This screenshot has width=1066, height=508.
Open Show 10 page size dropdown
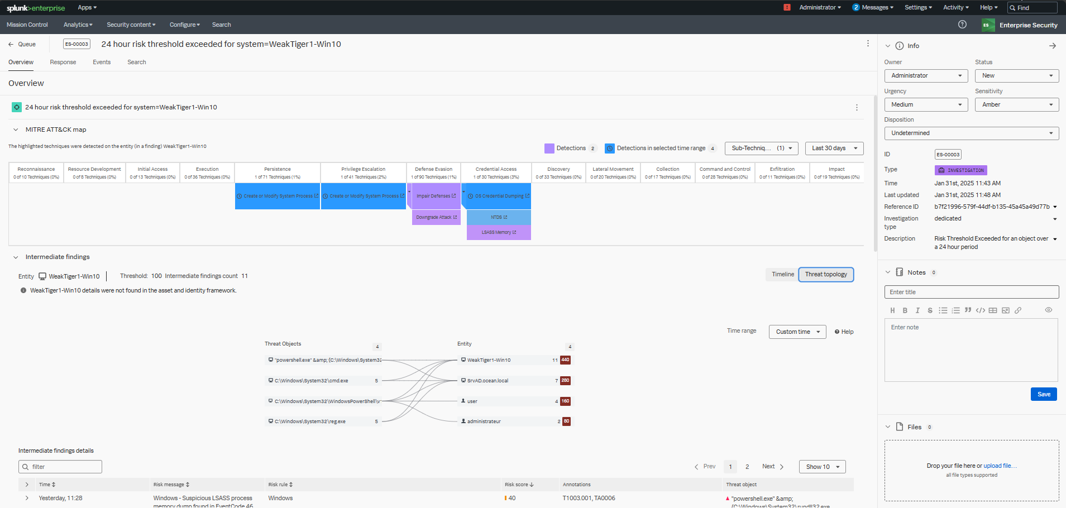coord(823,467)
